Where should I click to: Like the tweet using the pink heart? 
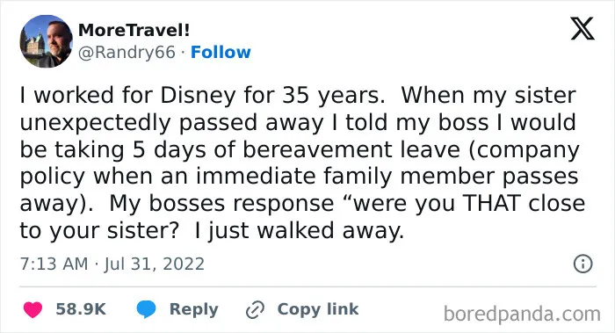(x=33, y=309)
